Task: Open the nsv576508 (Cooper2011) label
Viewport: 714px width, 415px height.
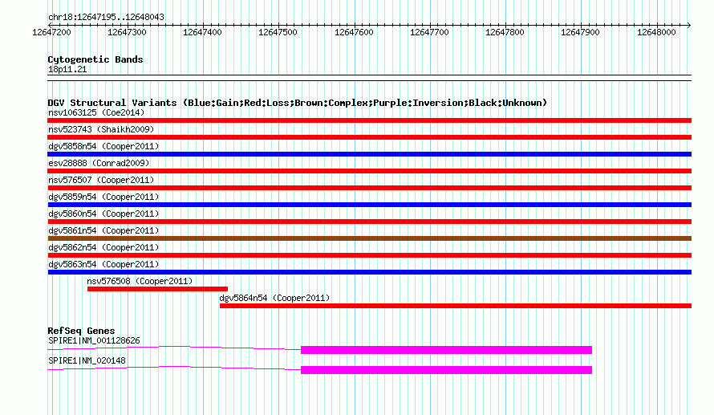Action: click(140, 281)
